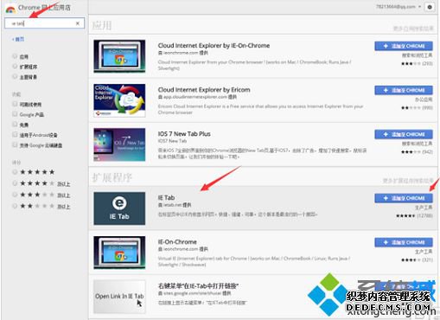The height and width of the screenshot is (320, 440).
Task: Select the Extensions (扩展程序) radio filter
Action: click(x=15, y=67)
